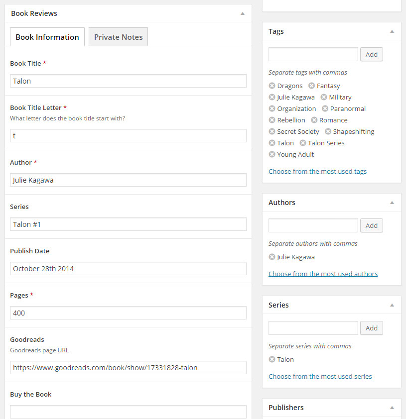Click the Goodreads URL field
Screen dimensions: 406x419
[128, 367]
